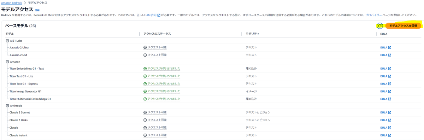This screenshot has height=140, width=424.
Task: Select the Titan Multimodal Embeddings G1 row
Action: pos(212,99)
